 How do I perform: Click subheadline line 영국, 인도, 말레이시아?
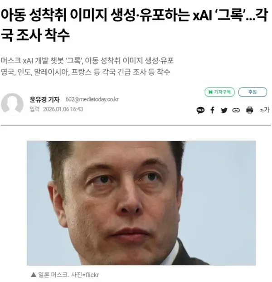(85, 72)
